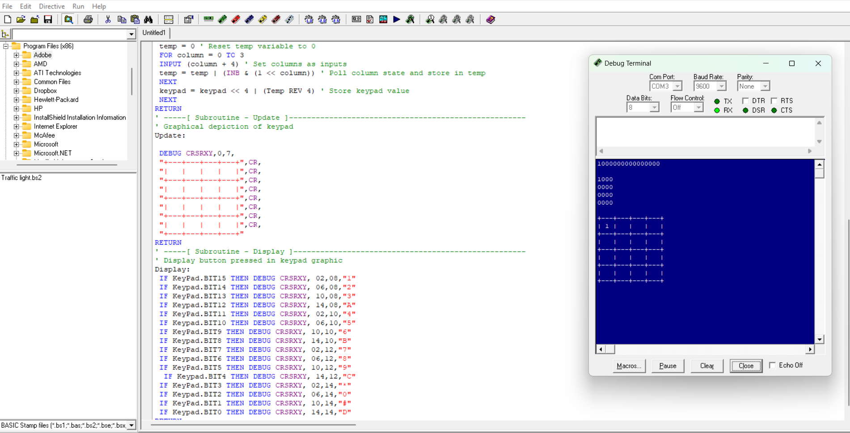Collapse the Program Files (x86) node
850x433 pixels.
5,46
